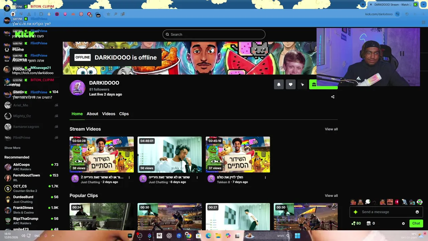Open the channel points shop icon

(x=368, y=223)
